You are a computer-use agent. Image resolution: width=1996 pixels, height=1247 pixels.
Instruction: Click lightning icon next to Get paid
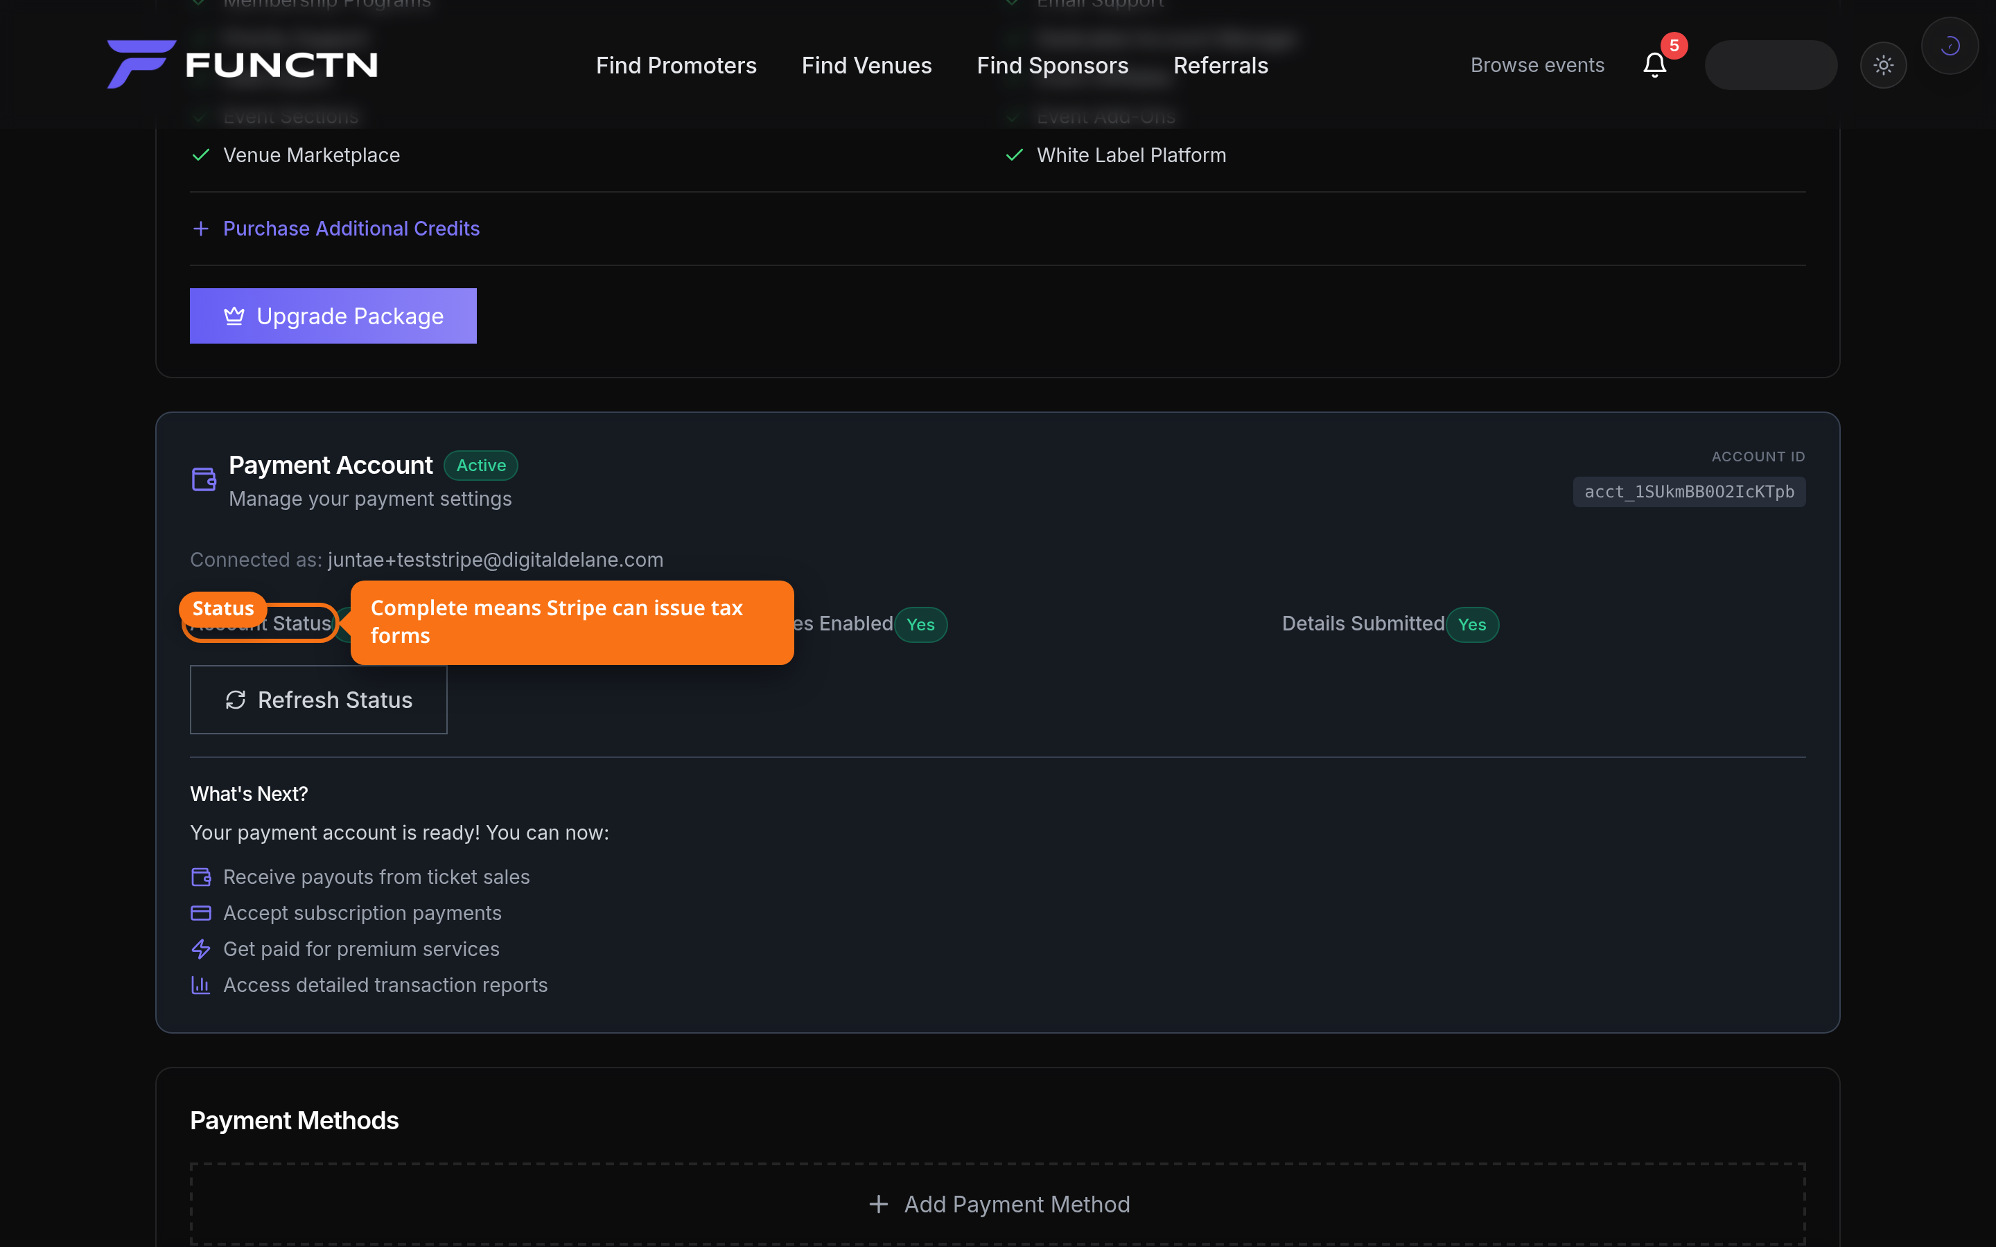pyautogui.click(x=201, y=949)
